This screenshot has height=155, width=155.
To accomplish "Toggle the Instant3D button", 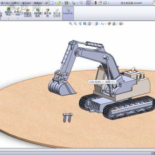I will (68, 13).
